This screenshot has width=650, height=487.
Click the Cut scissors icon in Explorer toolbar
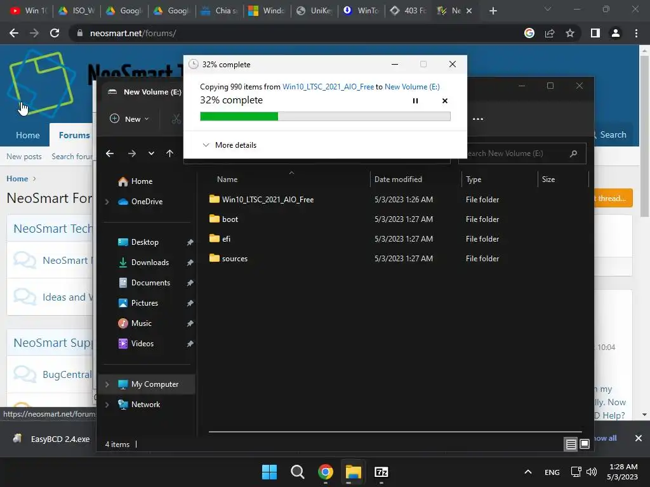[x=176, y=119]
